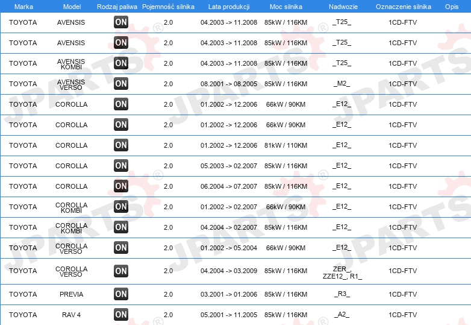Click the 1CD-FTV engine code in the PREVIA row
Image resolution: width=471 pixels, height=325 pixels.
pyautogui.click(x=402, y=294)
